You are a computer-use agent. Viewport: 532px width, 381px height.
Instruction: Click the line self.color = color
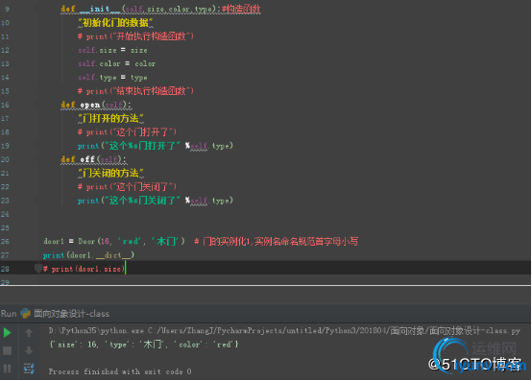117,63
